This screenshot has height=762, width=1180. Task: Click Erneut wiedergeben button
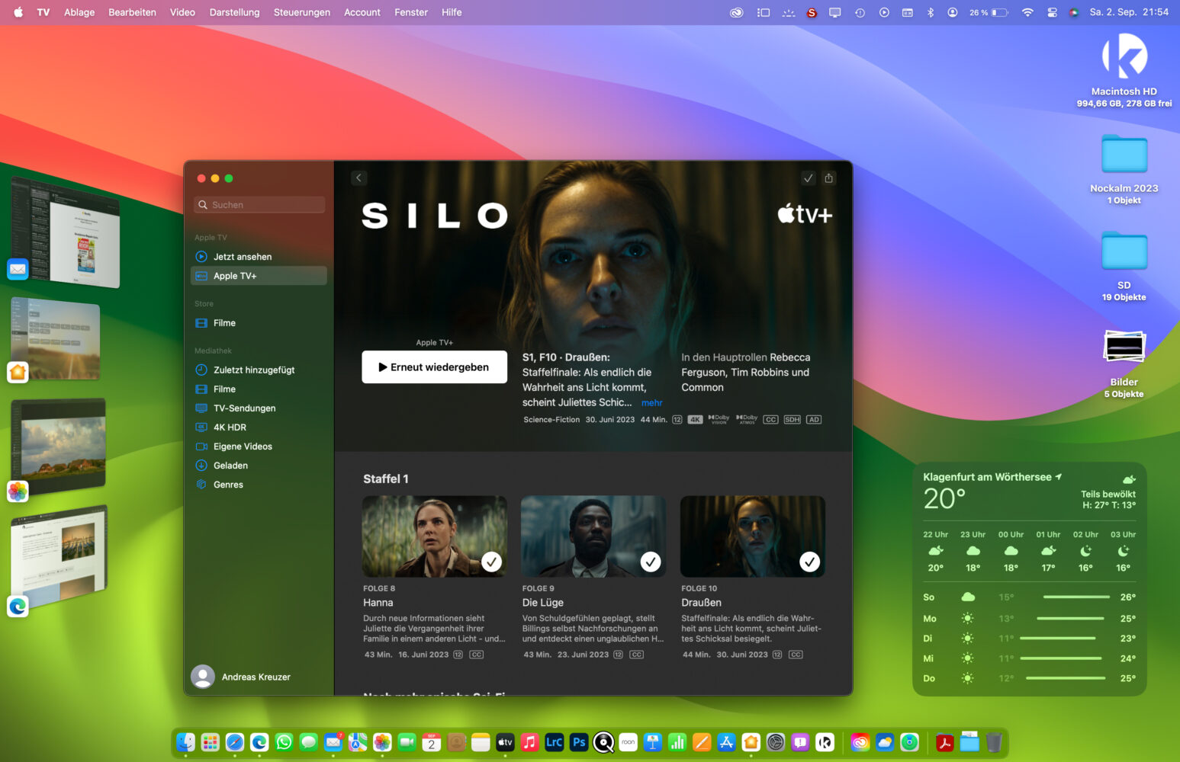click(434, 367)
